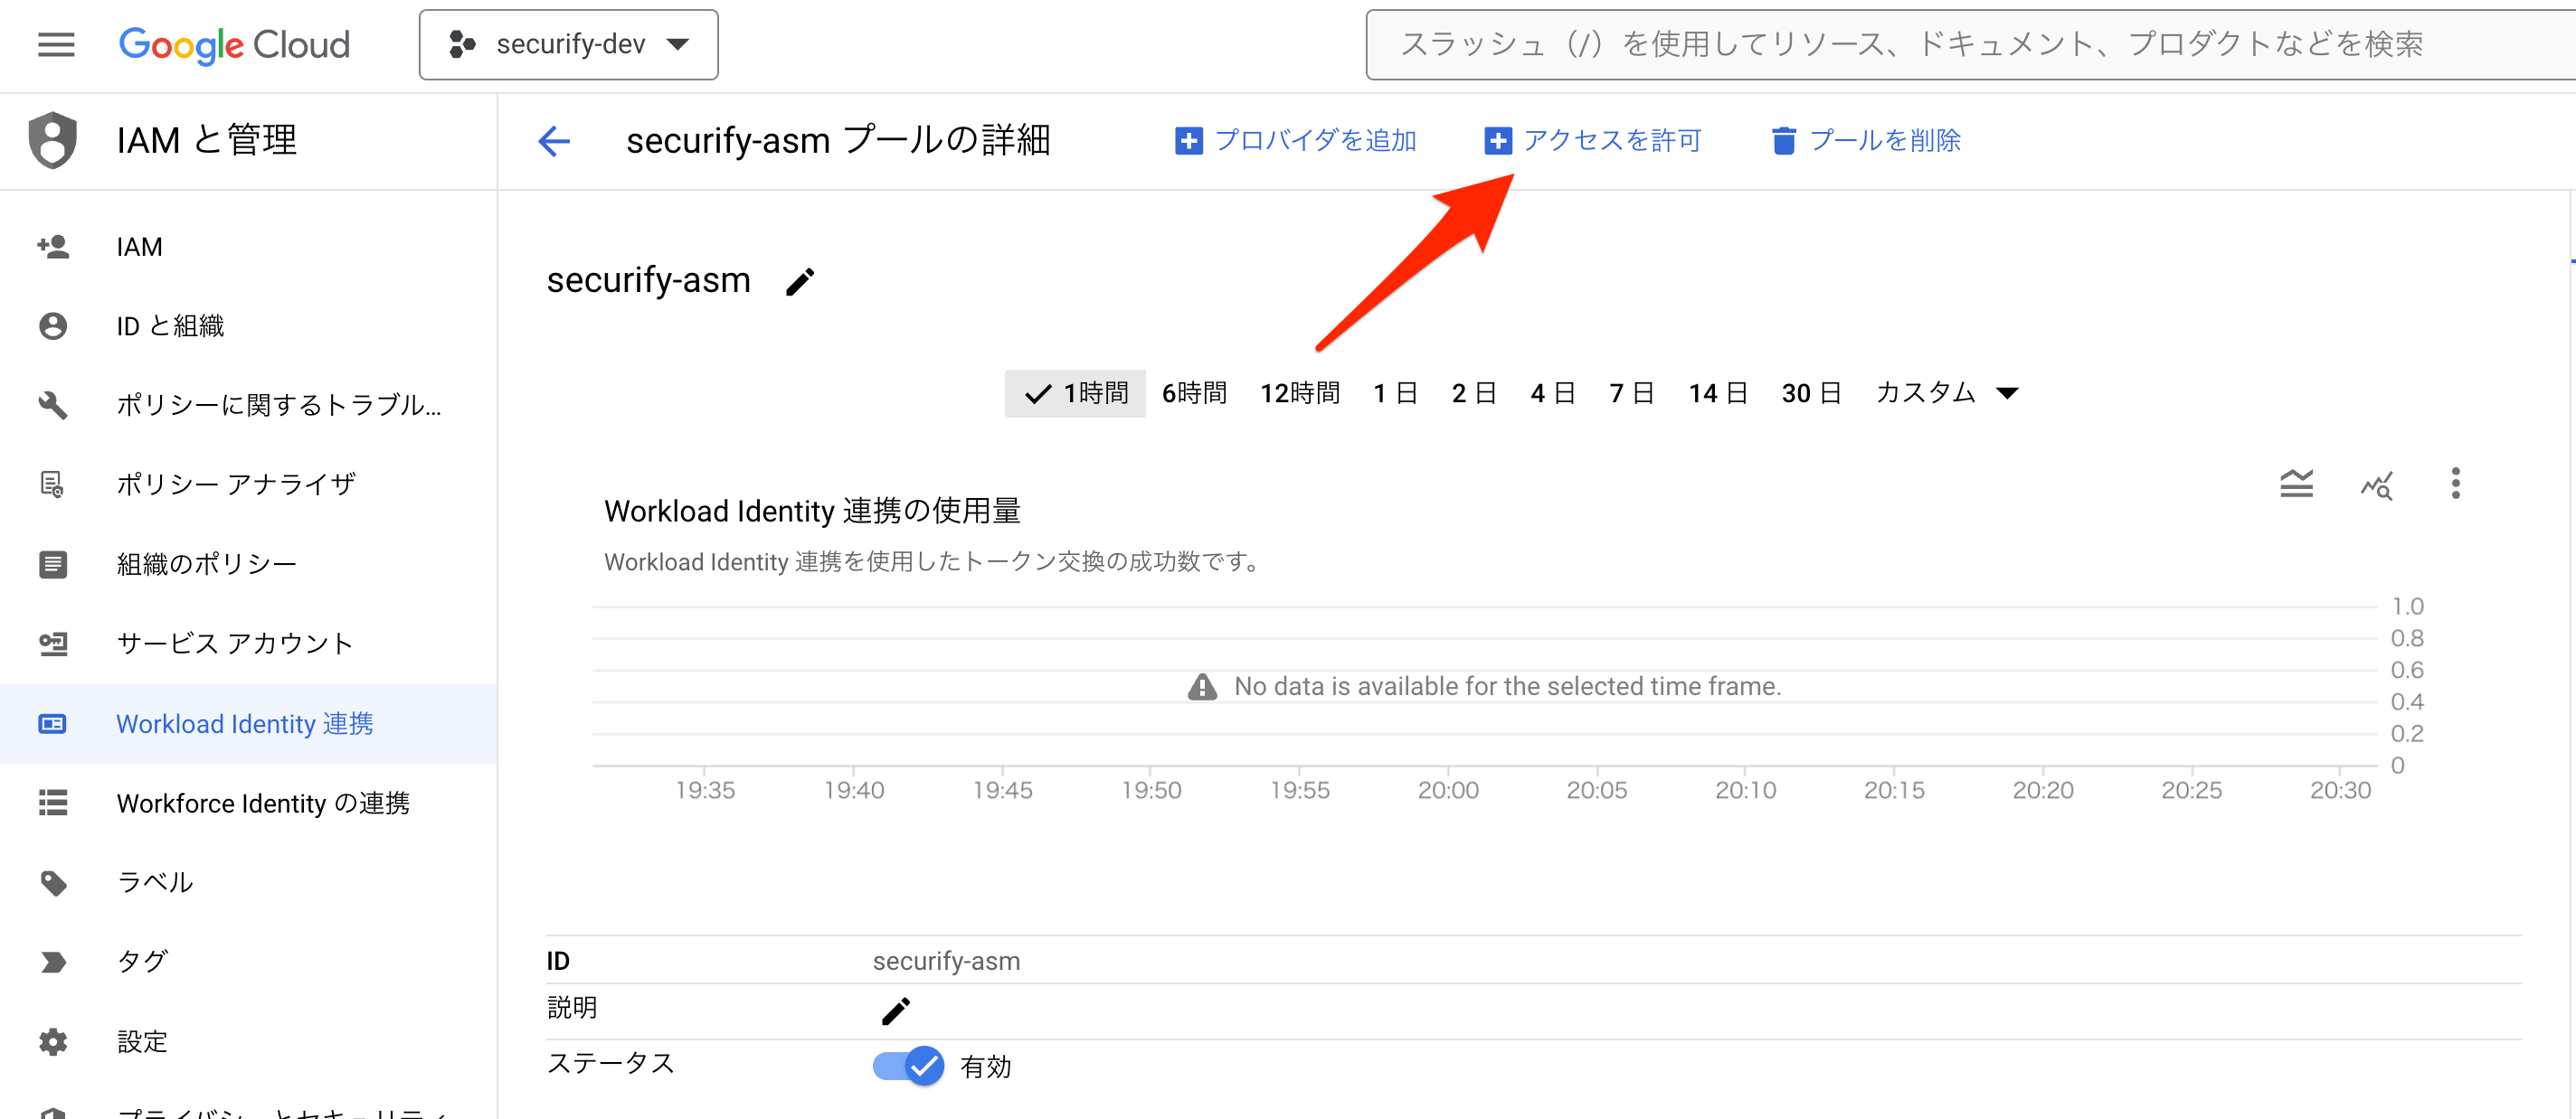Screen dimensions: 2576x1119
Task: Open サービス アカウント in the sidebar
Action: [248, 644]
